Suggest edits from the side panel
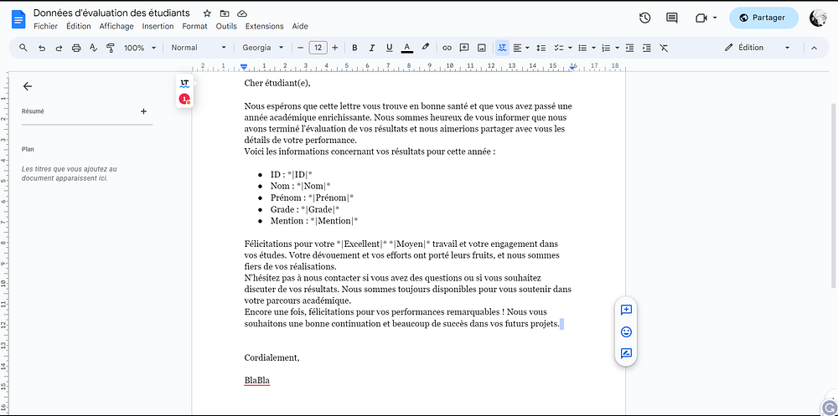Image resolution: width=838 pixels, height=416 pixels. 626,353
